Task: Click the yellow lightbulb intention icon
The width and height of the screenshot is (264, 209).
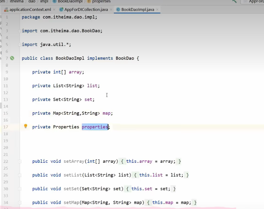Action: pyautogui.click(x=26, y=126)
